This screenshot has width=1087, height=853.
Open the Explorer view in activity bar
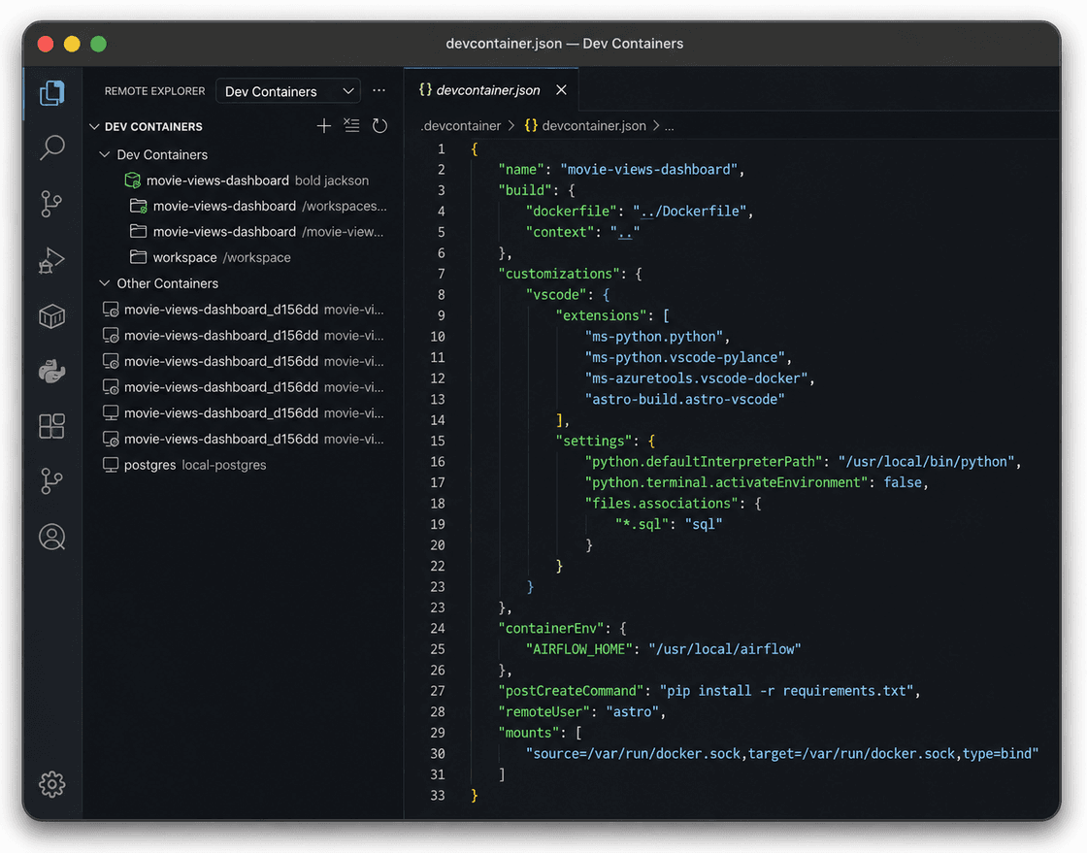[52, 93]
